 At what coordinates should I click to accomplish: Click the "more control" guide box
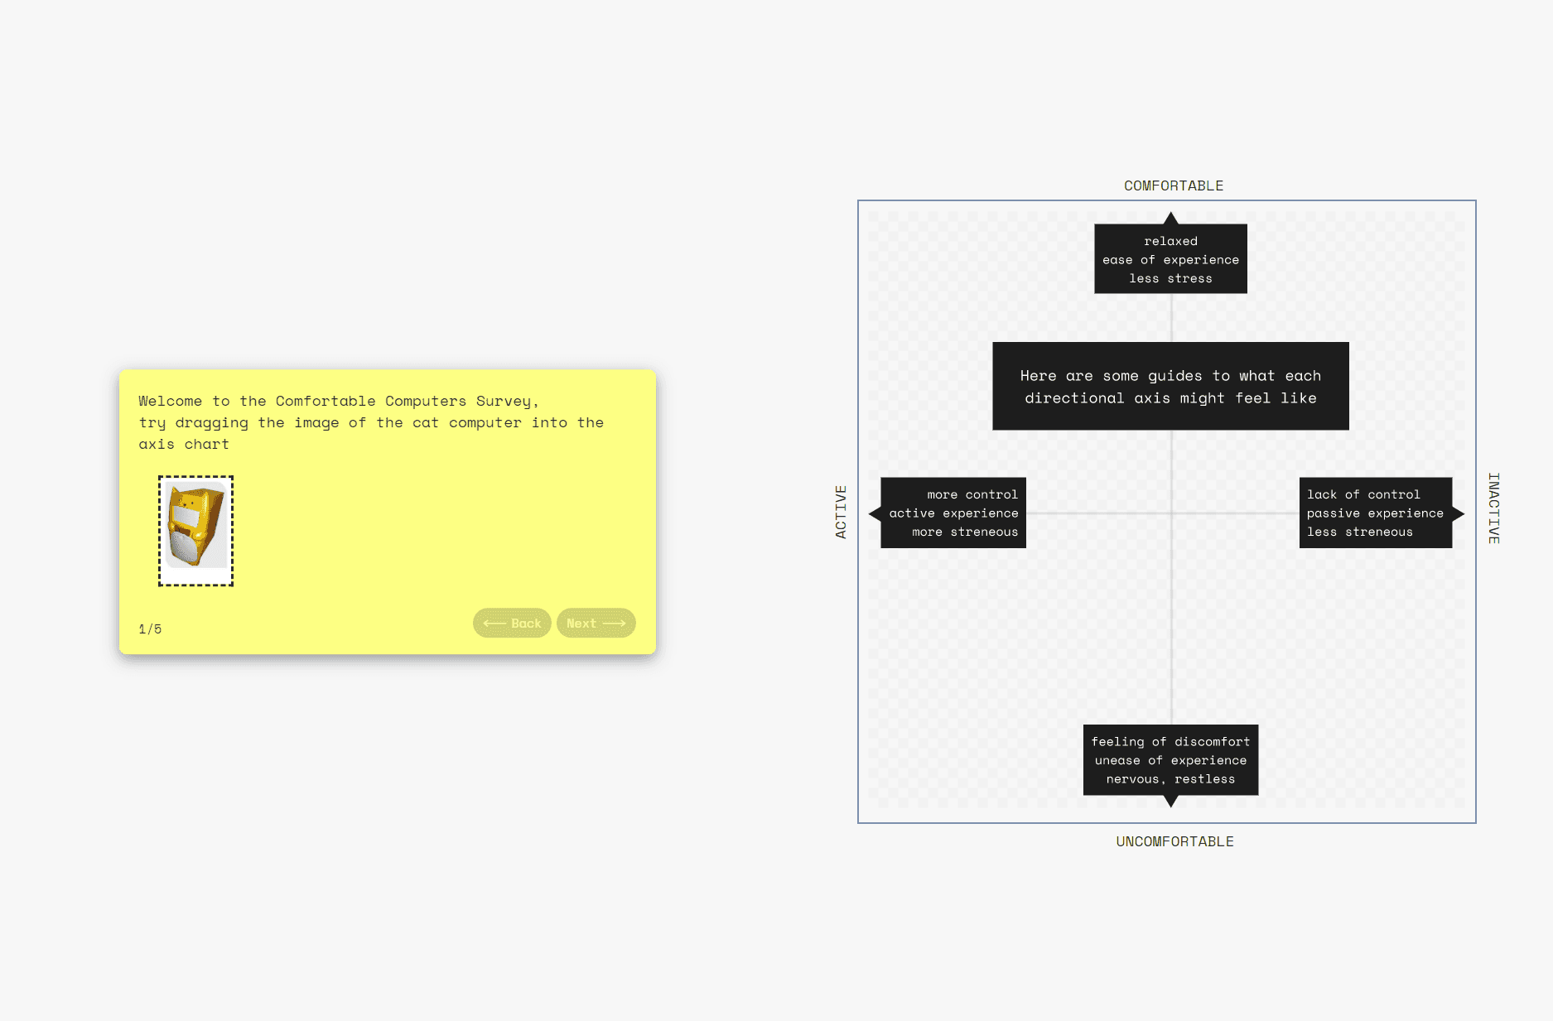953,513
